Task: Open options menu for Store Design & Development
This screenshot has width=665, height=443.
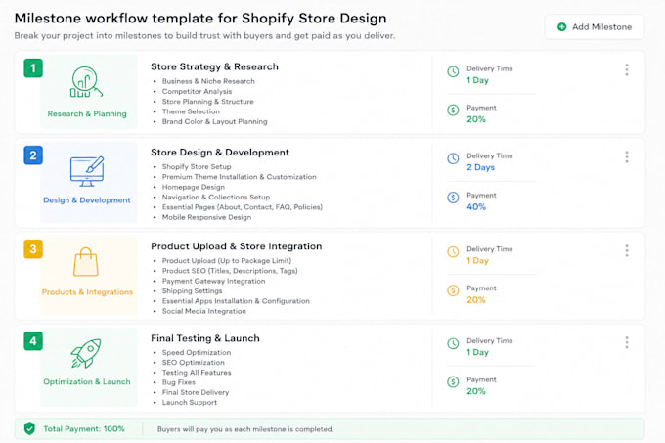Action: click(627, 157)
